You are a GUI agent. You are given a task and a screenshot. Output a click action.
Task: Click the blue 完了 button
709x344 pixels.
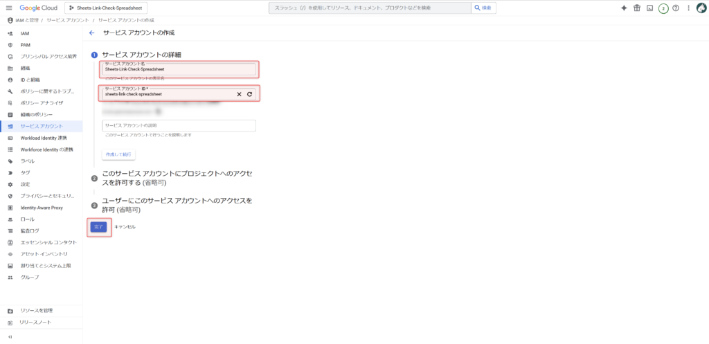[98, 226]
